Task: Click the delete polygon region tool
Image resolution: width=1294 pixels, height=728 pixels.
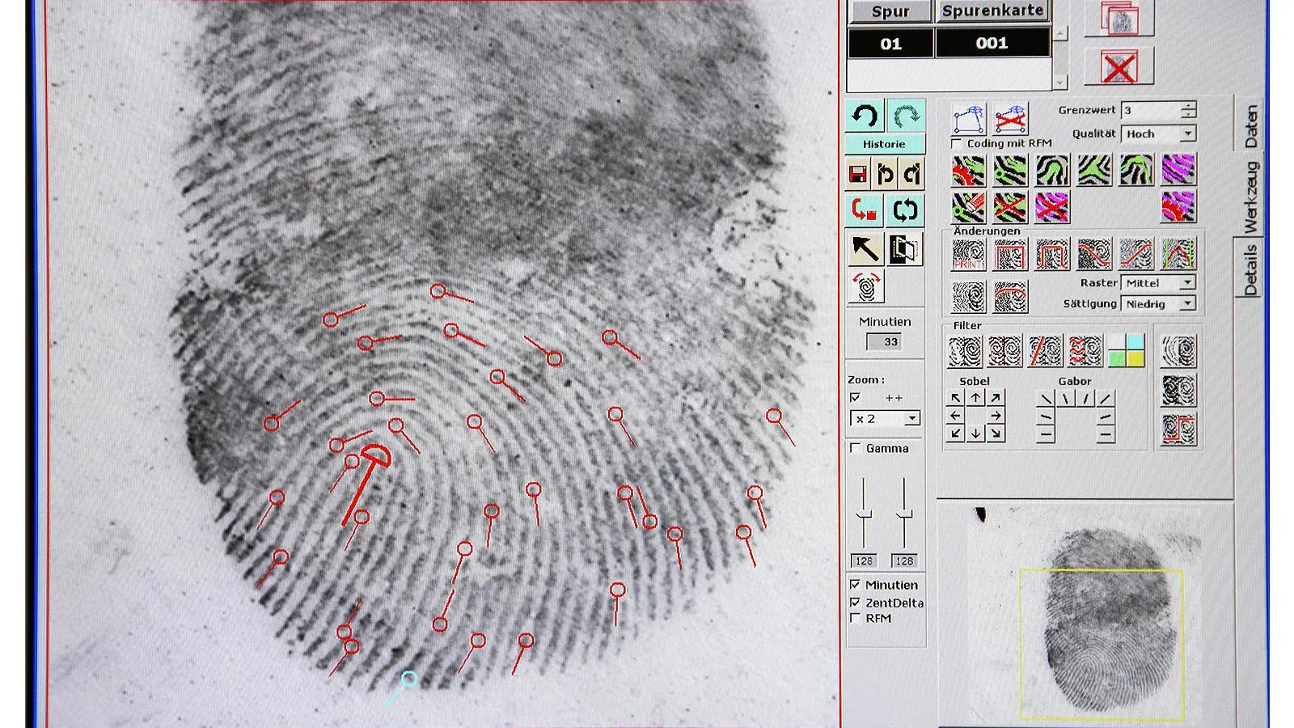Action: point(1010,119)
